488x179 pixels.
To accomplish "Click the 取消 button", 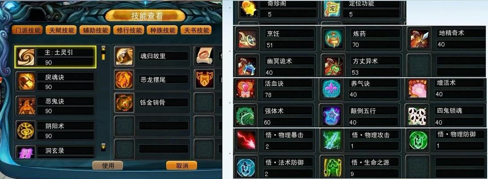I will 182,165.
